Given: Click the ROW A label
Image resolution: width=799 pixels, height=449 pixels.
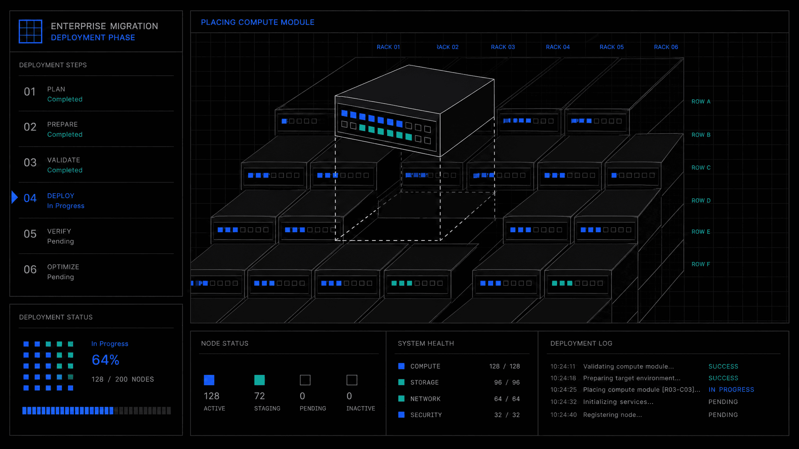Looking at the screenshot, I should (701, 101).
